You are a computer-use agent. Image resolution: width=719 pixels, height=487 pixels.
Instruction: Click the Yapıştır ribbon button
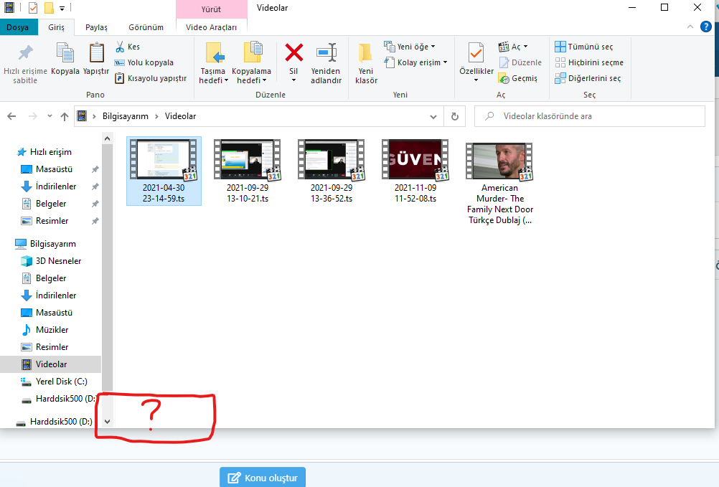(96, 59)
